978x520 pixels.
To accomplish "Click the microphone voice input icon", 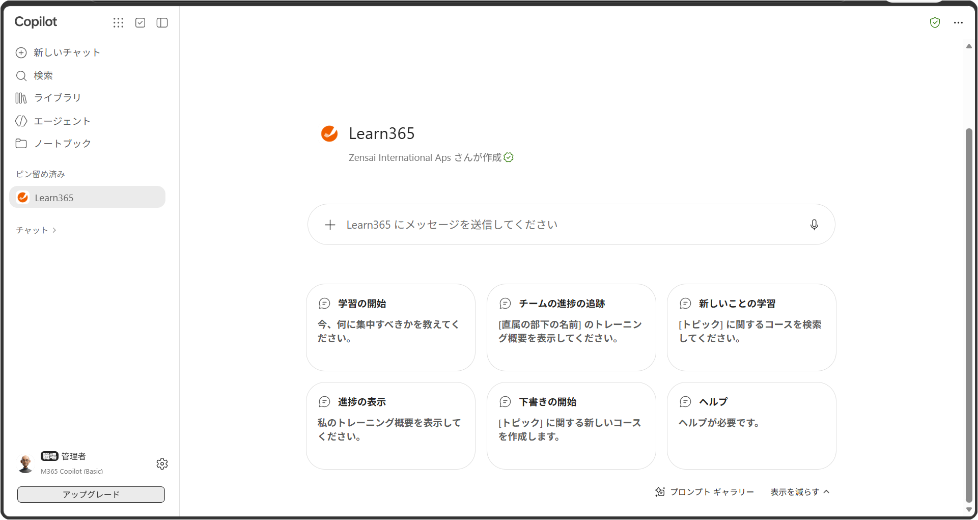I will (814, 225).
